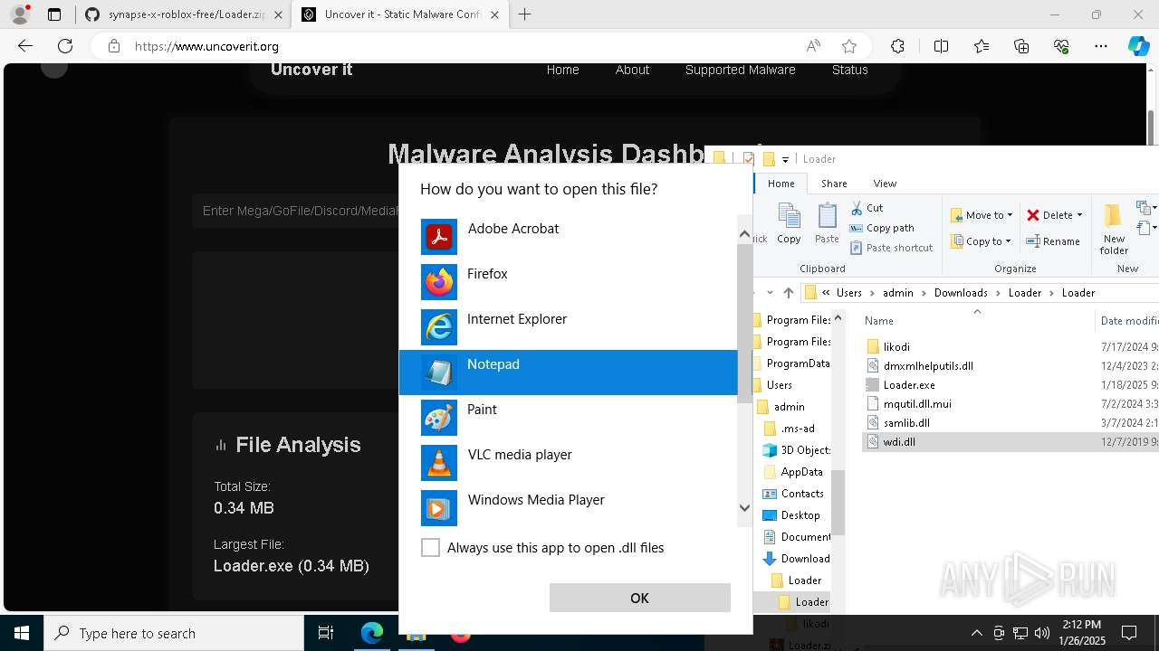Open Microsoft Edge from taskbar
The height and width of the screenshot is (651, 1159).
pos(372,633)
